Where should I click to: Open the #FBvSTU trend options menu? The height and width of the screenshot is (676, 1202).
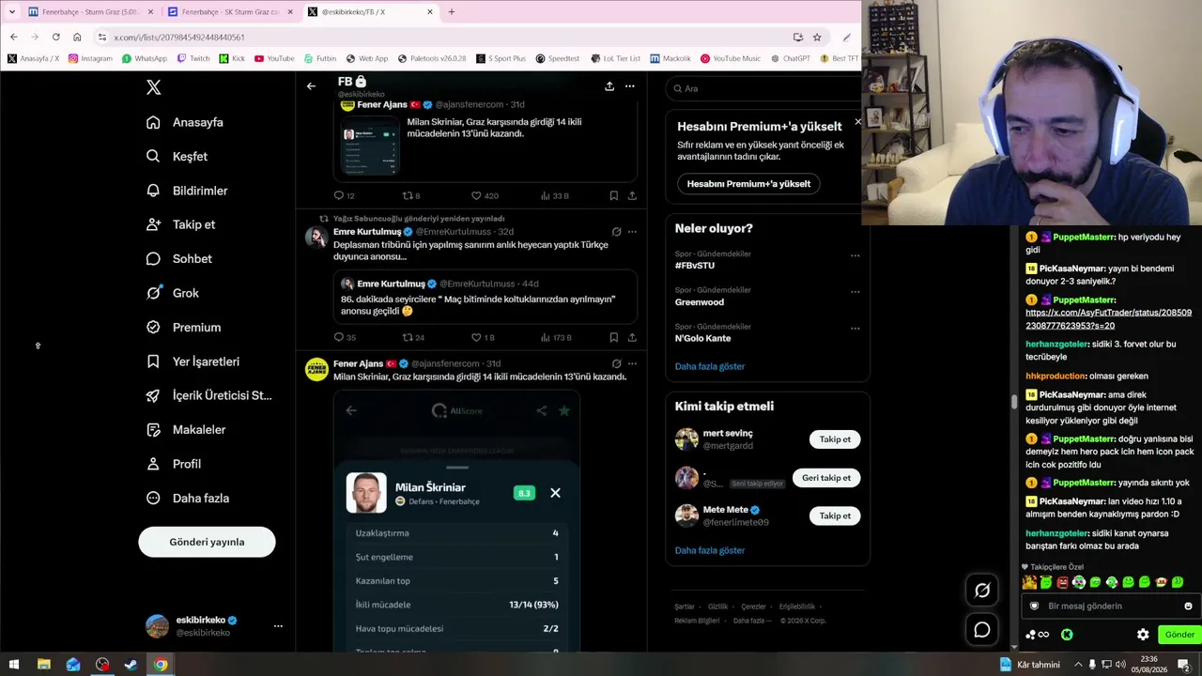coord(855,255)
